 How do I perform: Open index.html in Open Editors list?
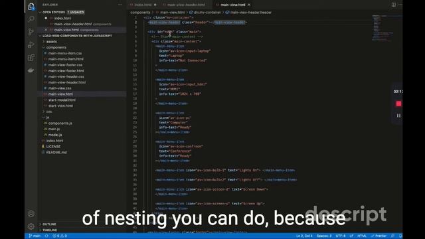[62, 18]
